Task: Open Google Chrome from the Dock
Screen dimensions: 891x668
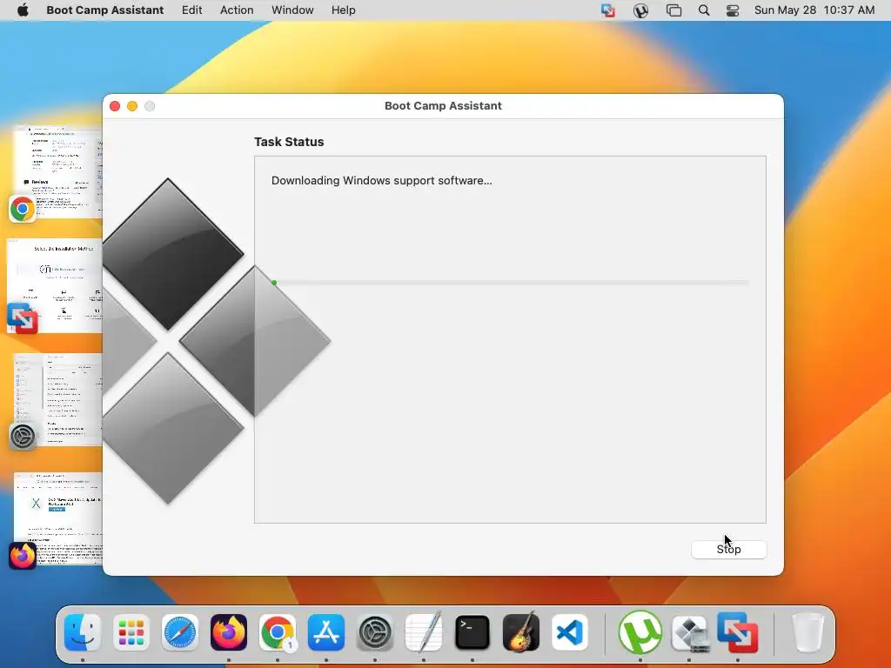Action: tap(278, 632)
